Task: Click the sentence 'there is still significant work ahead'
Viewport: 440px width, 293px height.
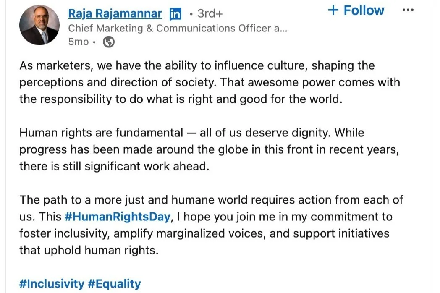Action: [114, 166]
